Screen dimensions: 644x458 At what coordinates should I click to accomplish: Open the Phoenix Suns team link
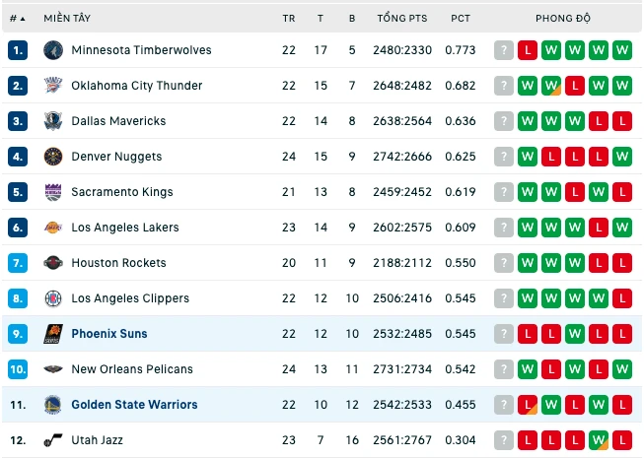(109, 334)
